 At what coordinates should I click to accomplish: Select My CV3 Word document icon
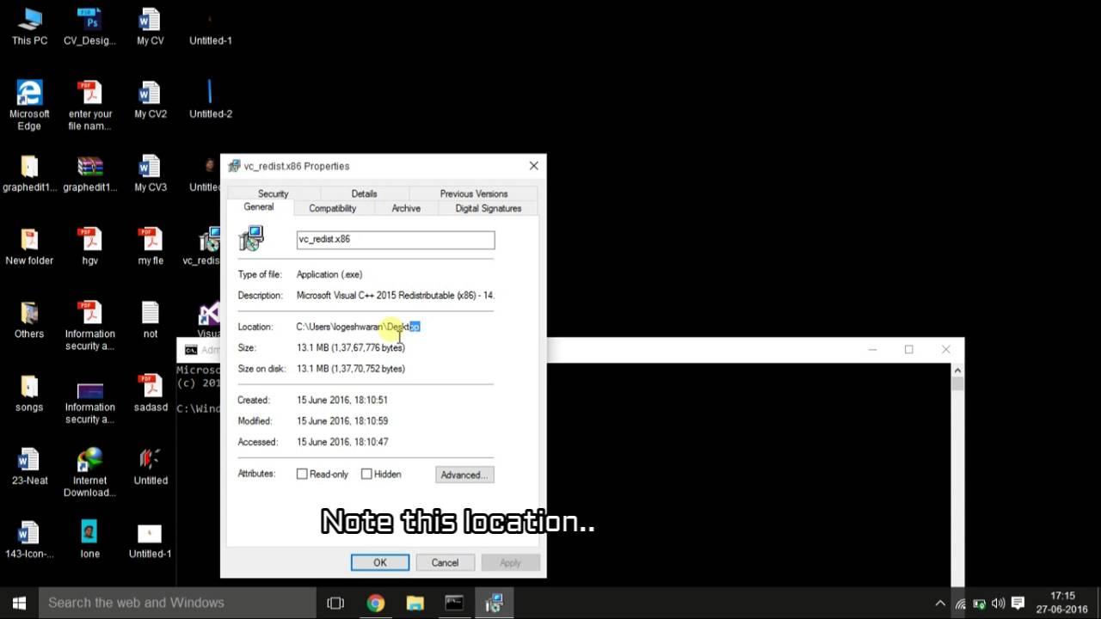coord(151,173)
